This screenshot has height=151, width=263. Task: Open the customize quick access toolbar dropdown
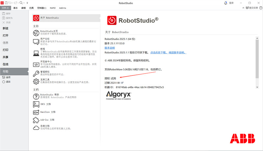[x=27, y=3]
